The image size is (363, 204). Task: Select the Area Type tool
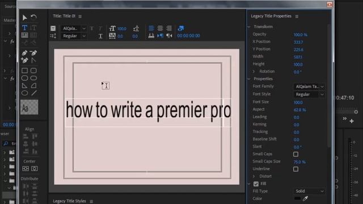24,35
